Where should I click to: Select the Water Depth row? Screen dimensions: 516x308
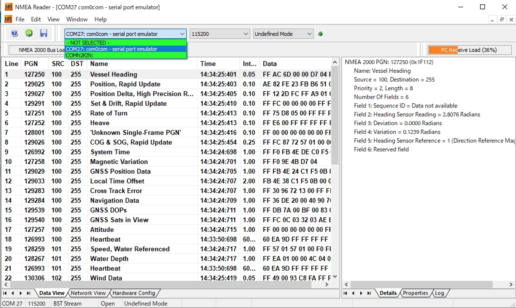167,259
